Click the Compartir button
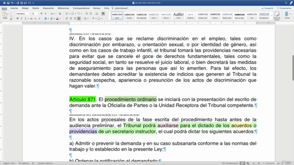Viewport: 294px width, 165px height. point(267,8)
